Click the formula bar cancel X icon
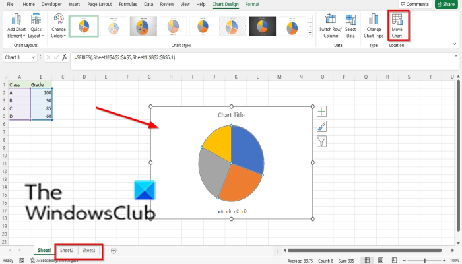 [x=48, y=57]
